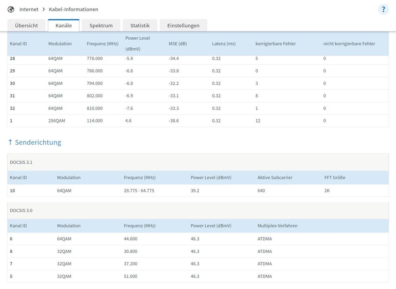Click the Internet breadcrumb link

29,9
